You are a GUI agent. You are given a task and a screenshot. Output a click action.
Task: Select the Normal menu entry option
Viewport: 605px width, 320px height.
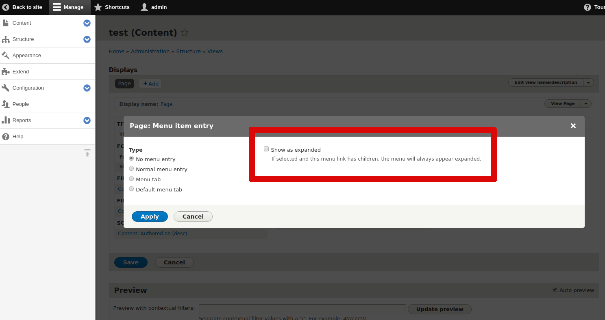pyautogui.click(x=131, y=169)
